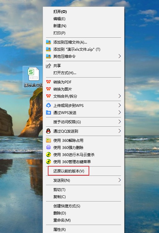
Task: Click the archive icon beside 添加到压缩文件(A)
Action: [x=48, y=42]
